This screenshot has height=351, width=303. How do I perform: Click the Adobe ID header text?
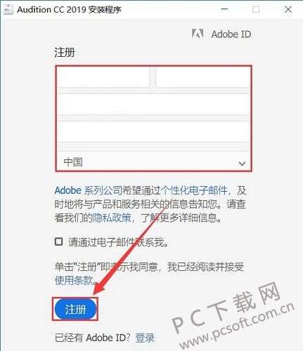pyautogui.click(x=231, y=34)
